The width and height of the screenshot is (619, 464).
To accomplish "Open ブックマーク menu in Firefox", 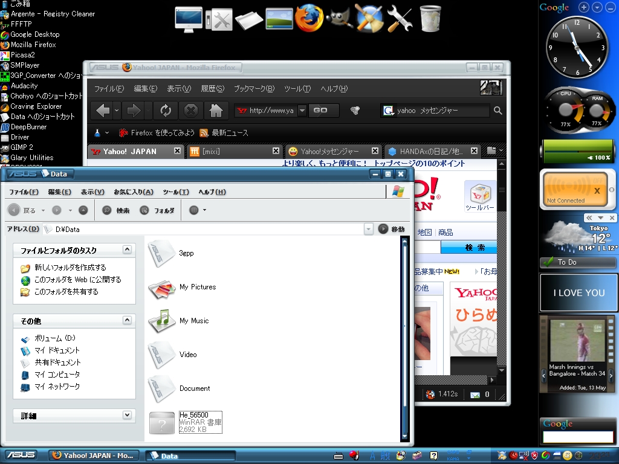I will pos(254,89).
